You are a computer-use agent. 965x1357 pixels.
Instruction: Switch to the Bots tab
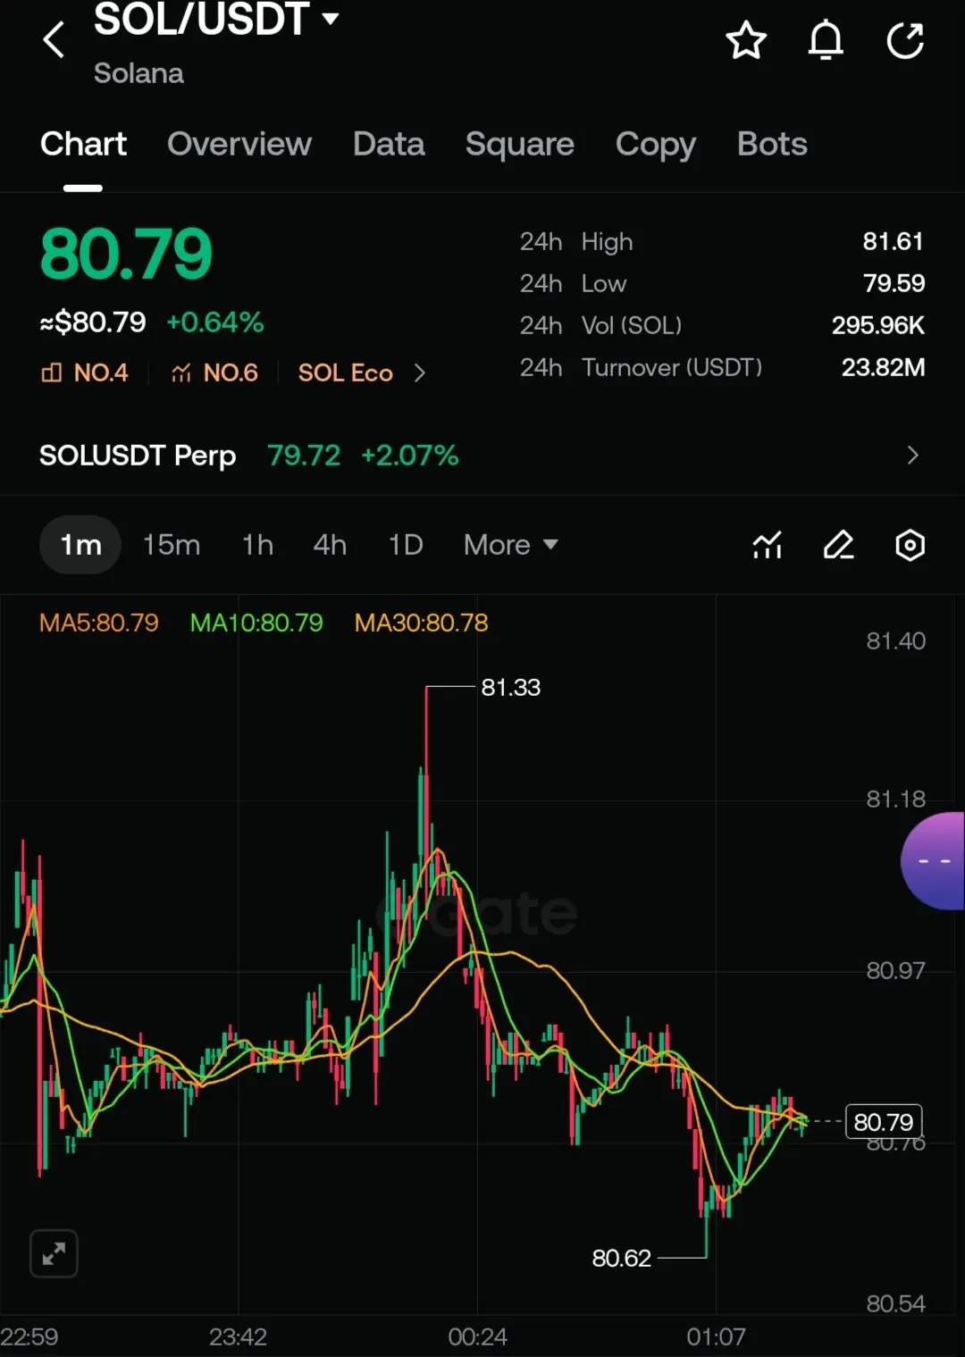click(772, 144)
